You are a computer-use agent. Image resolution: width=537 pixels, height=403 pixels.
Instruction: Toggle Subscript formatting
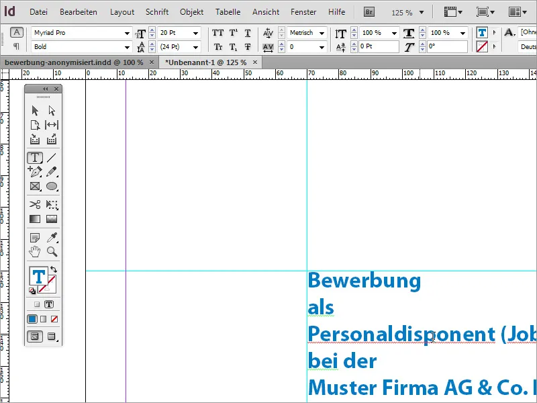coord(233,46)
